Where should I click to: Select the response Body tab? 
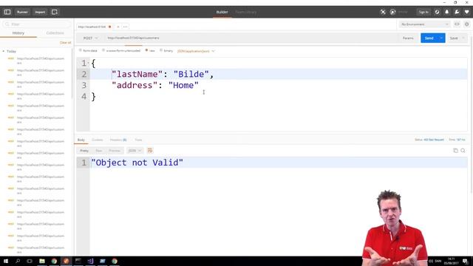point(81,140)
